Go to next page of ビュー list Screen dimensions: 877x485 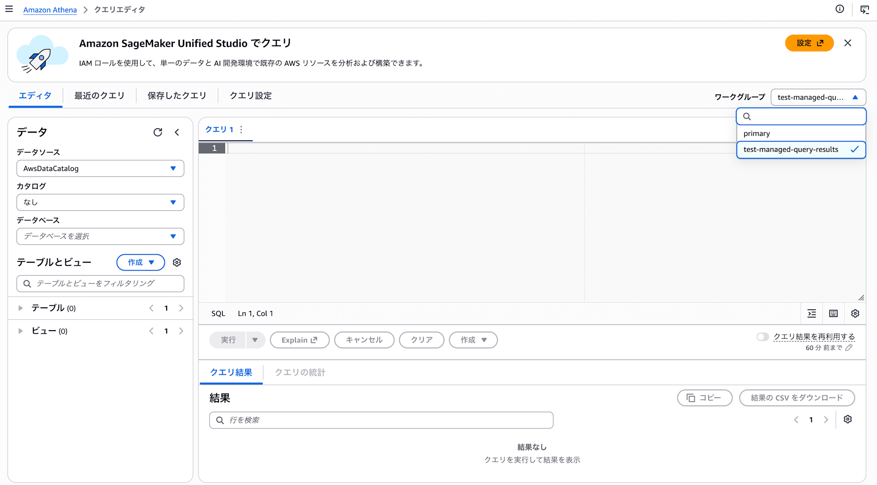181,331
